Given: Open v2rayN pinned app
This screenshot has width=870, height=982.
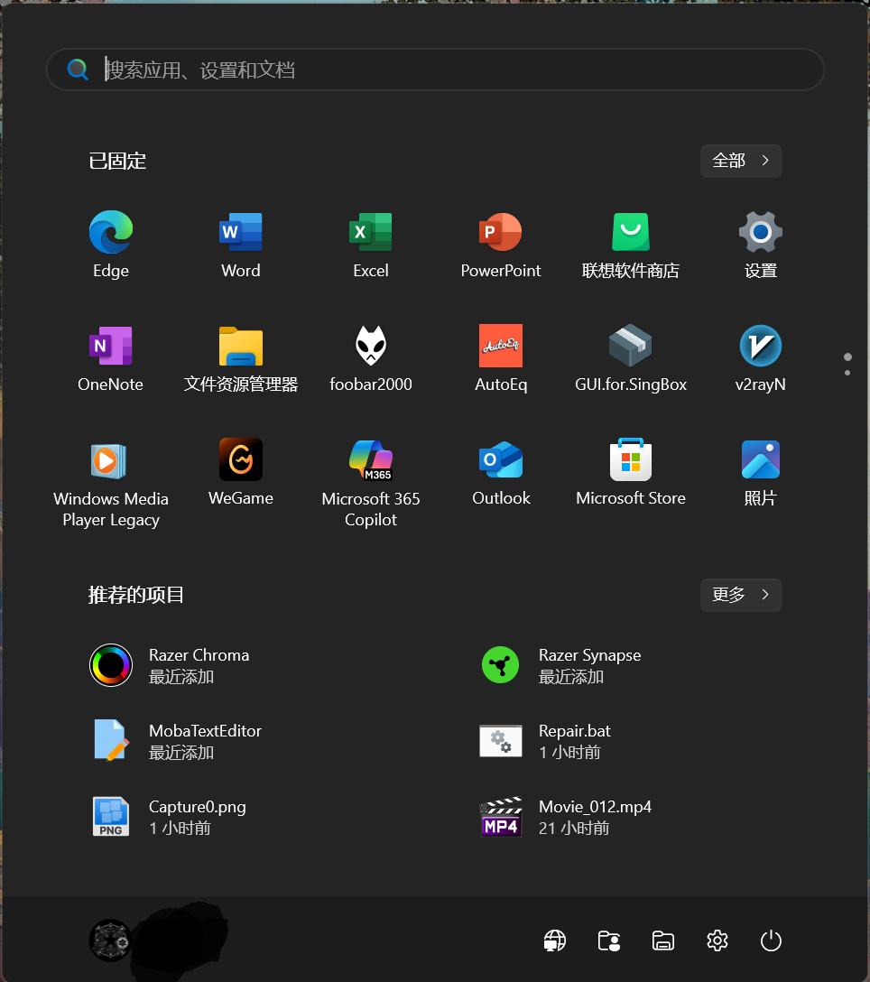Looking at the screenshot, I should point(761,359).
